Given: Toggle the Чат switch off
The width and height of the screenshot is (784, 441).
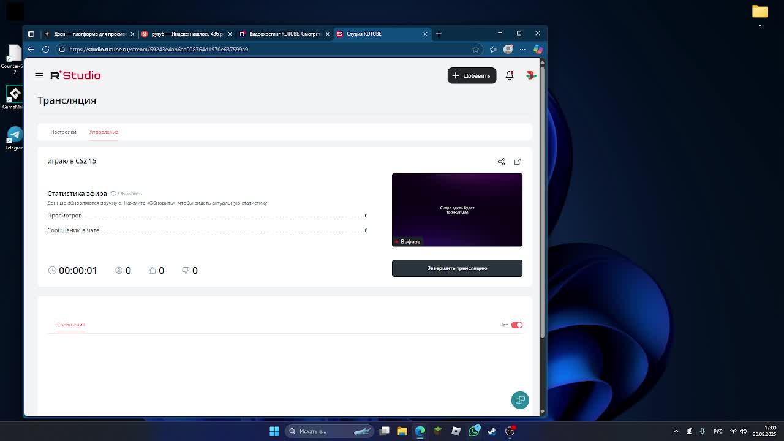Looking at the screenshot, I should [x=517, y=325].
